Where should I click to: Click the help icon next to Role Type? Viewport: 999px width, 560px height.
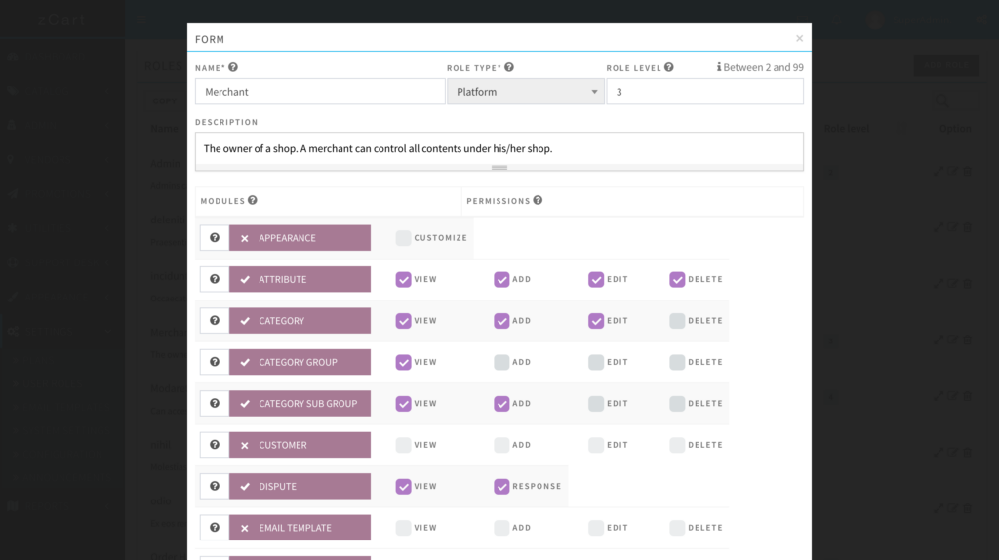pos(509,68)
